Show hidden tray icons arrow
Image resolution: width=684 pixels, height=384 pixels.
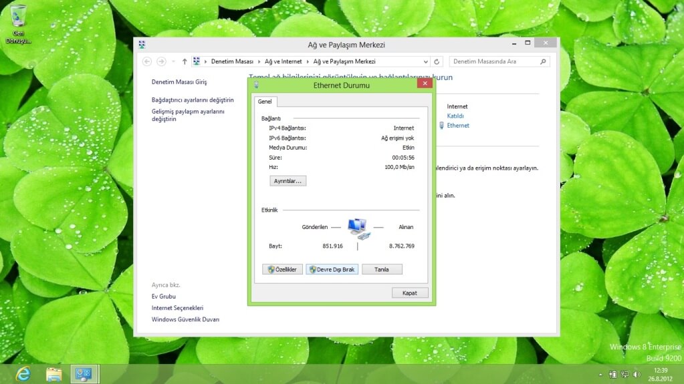coord(600,375)
